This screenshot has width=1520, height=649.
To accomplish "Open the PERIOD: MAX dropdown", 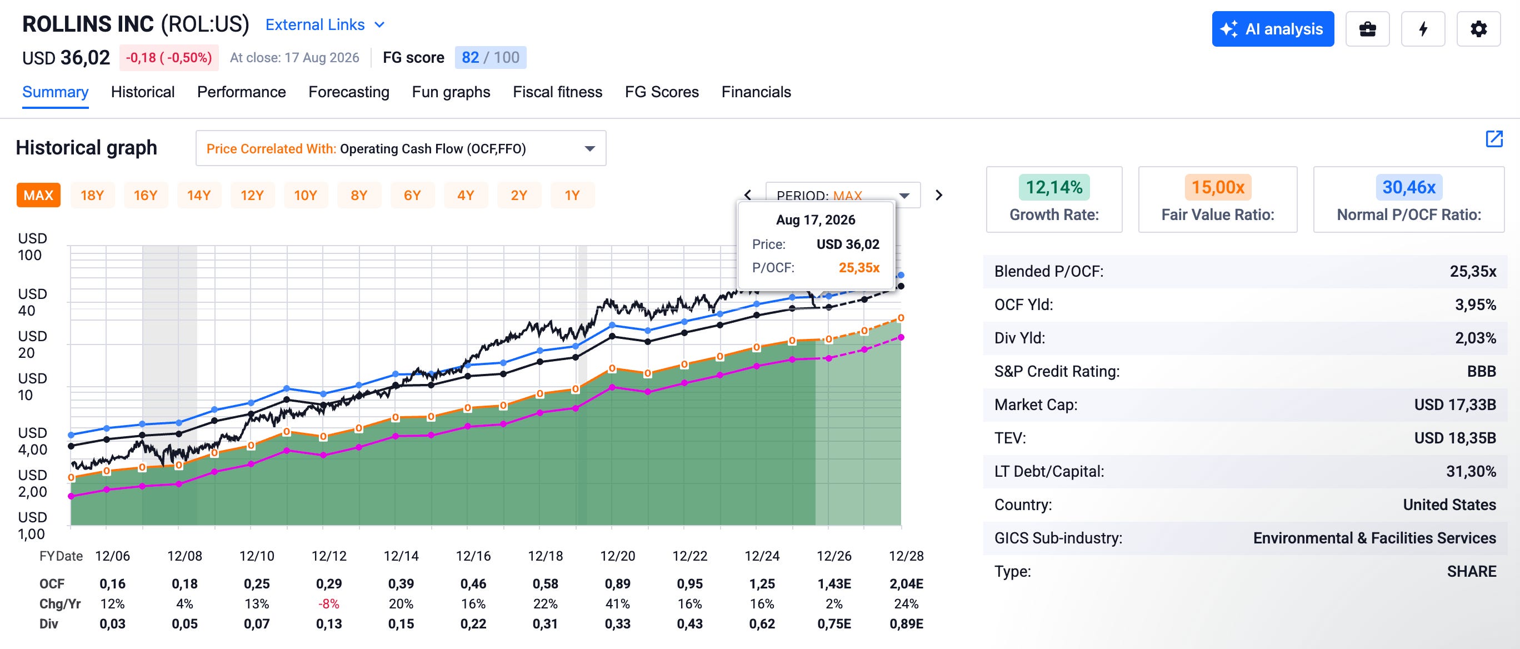I will coord(843,195).
